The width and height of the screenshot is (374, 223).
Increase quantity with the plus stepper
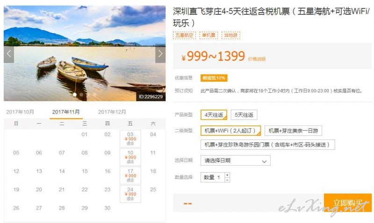[227, 175]
